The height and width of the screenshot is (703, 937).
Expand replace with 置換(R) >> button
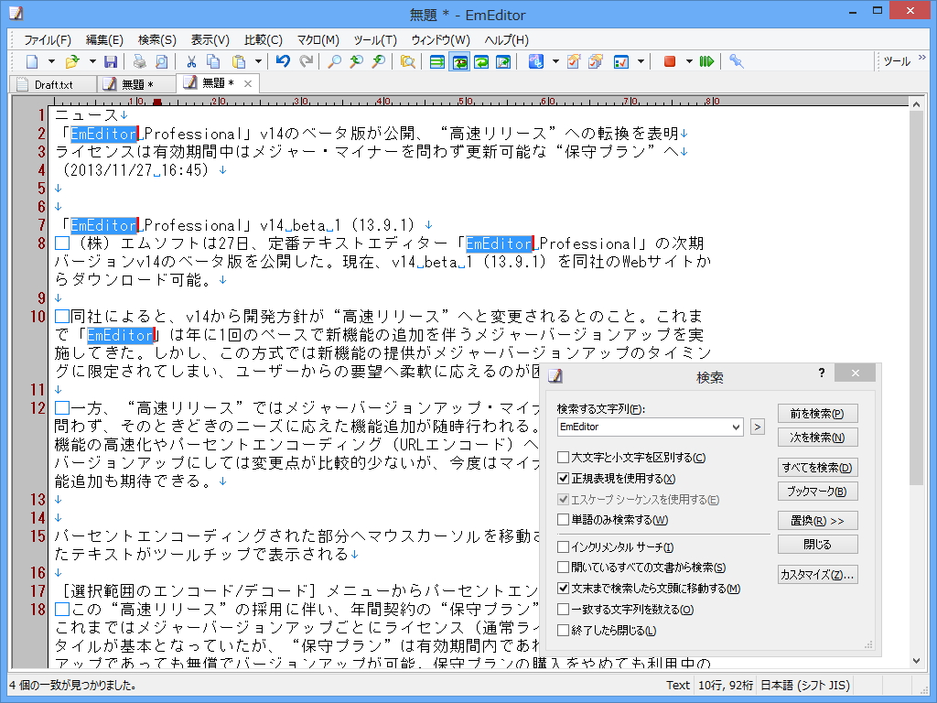[817, 521]
